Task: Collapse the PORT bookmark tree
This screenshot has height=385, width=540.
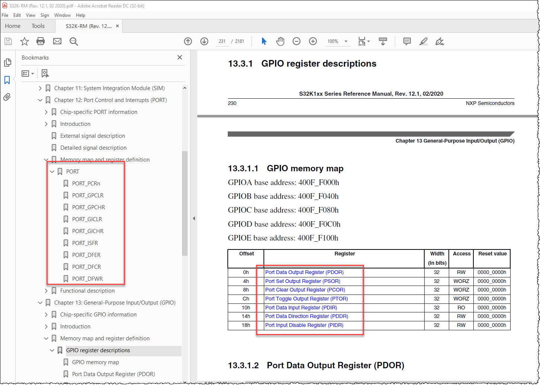Action: pos(52,171)
